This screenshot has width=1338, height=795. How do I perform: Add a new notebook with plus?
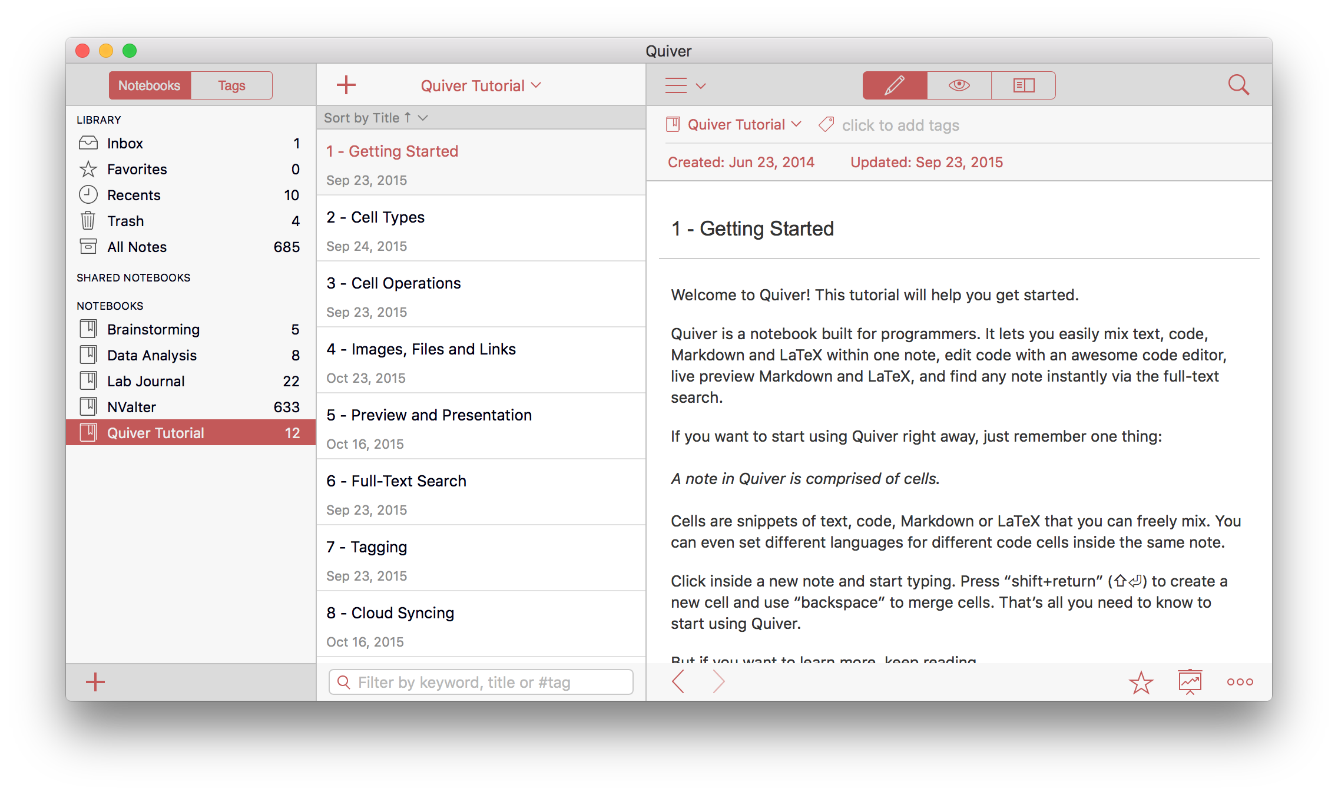95,682
